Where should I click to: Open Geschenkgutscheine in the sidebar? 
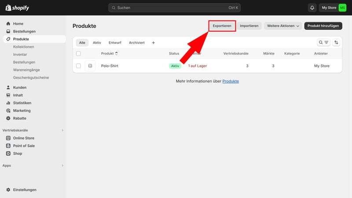tap(31, 77)
